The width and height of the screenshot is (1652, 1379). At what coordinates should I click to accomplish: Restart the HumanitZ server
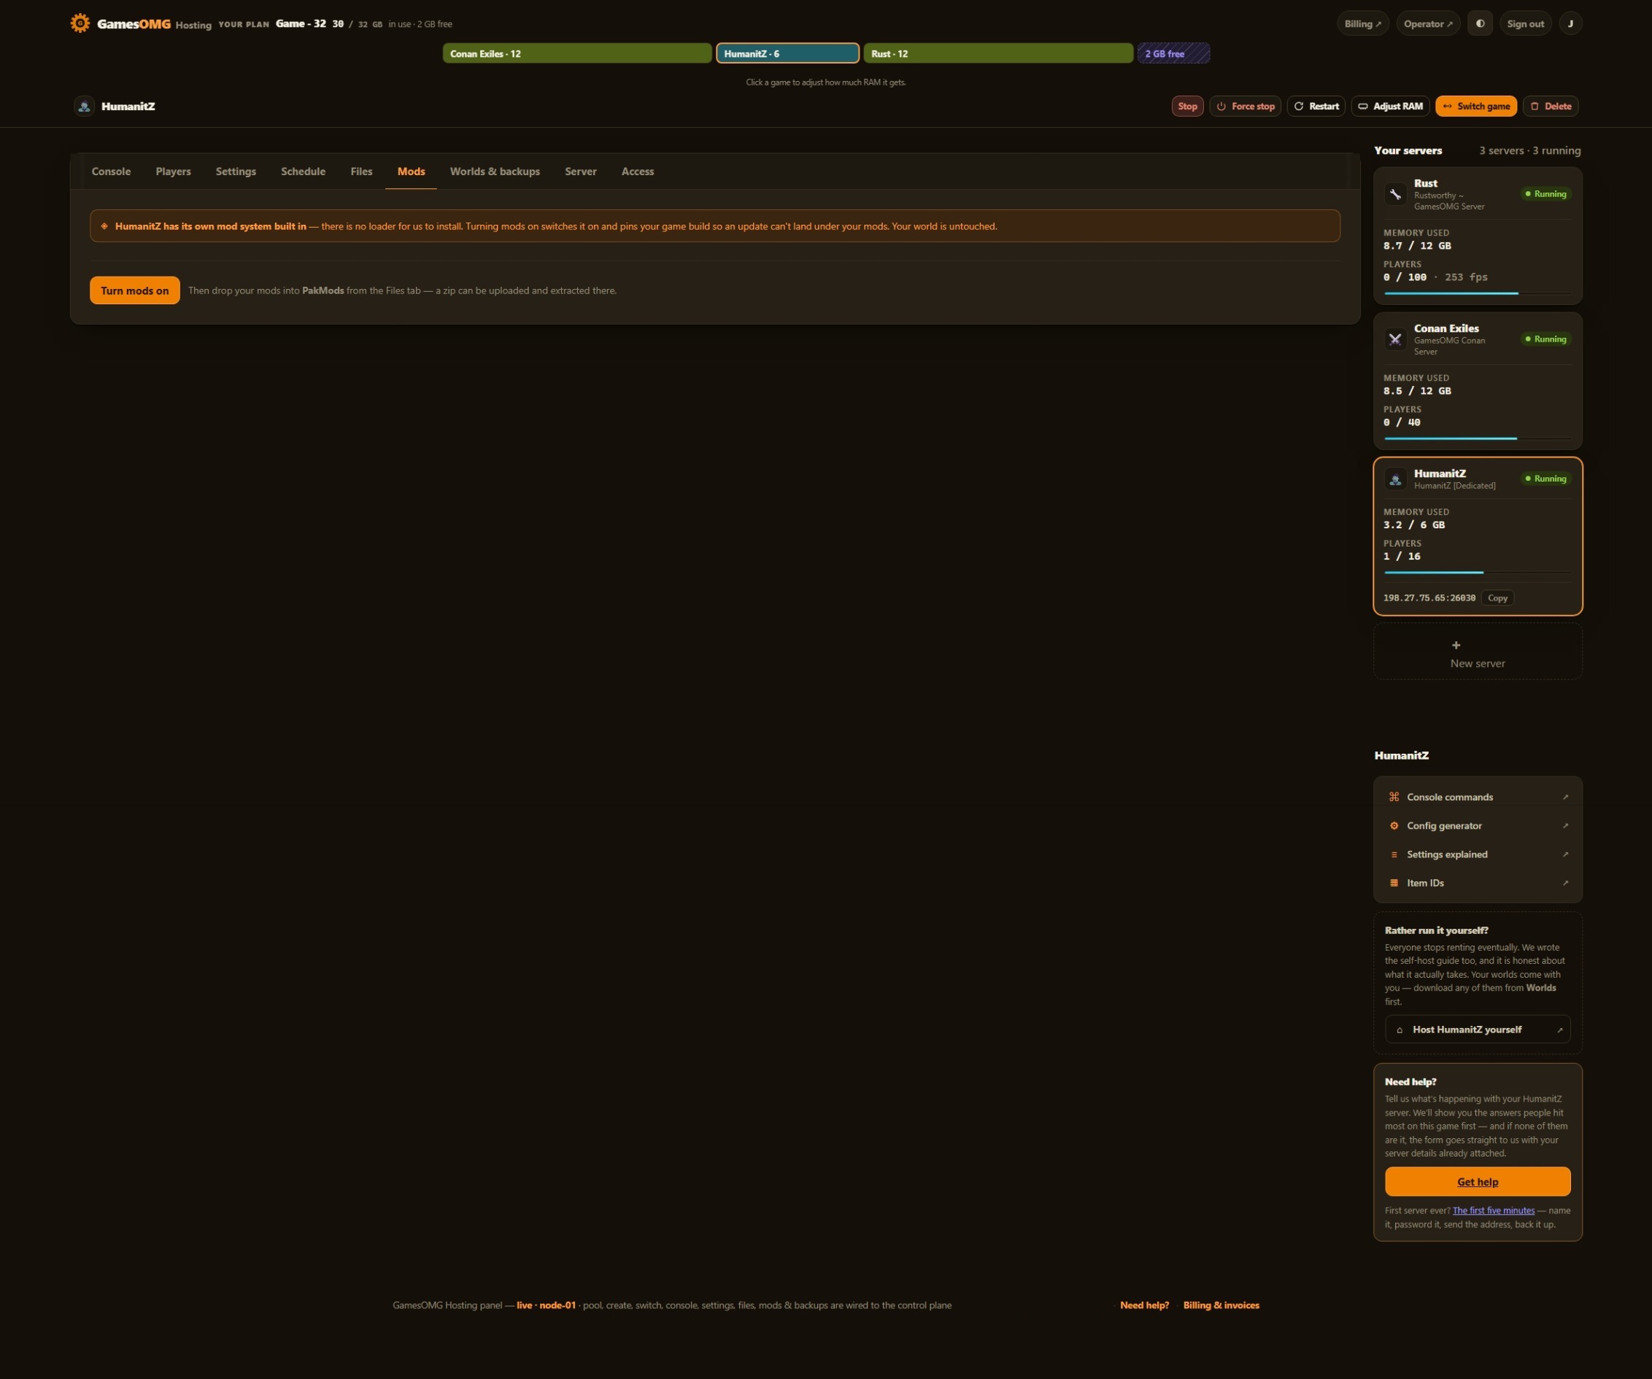tap(1316, 107)
